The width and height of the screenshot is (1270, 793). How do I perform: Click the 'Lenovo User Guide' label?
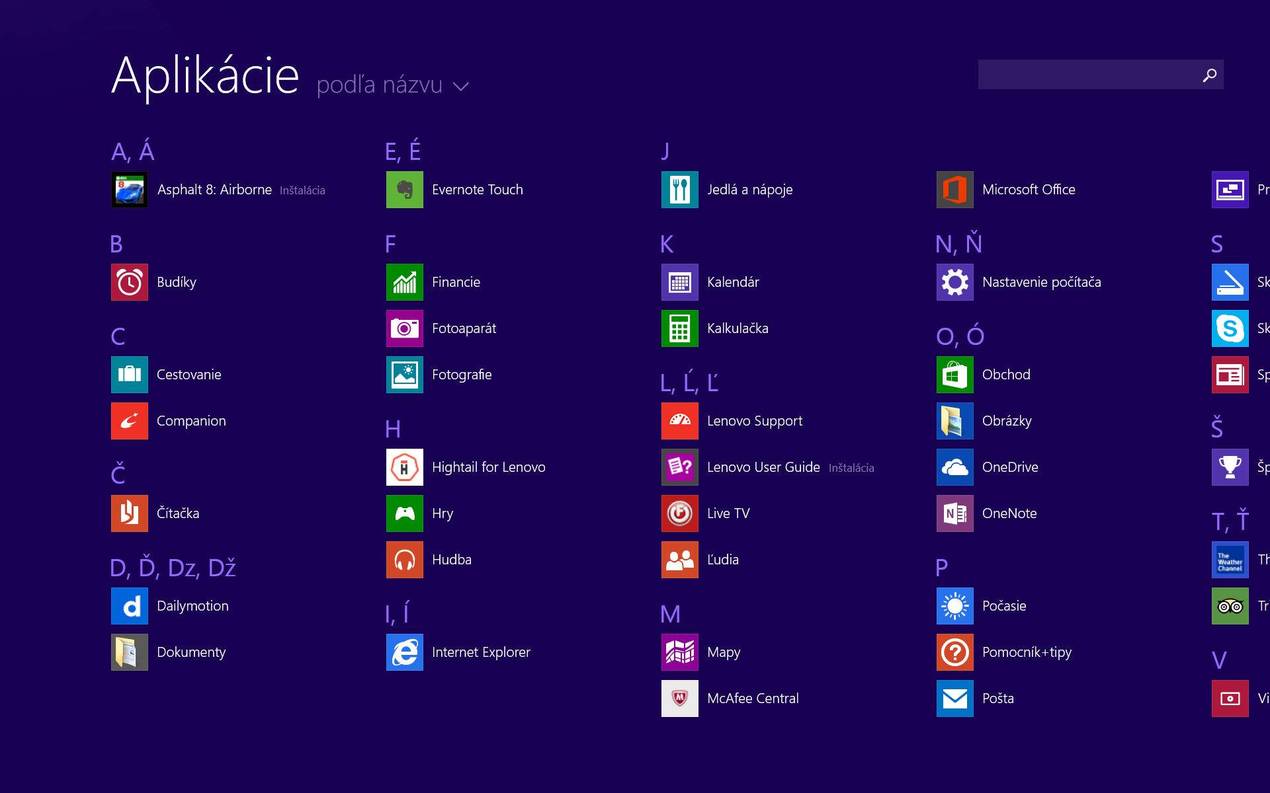point(763,467)
